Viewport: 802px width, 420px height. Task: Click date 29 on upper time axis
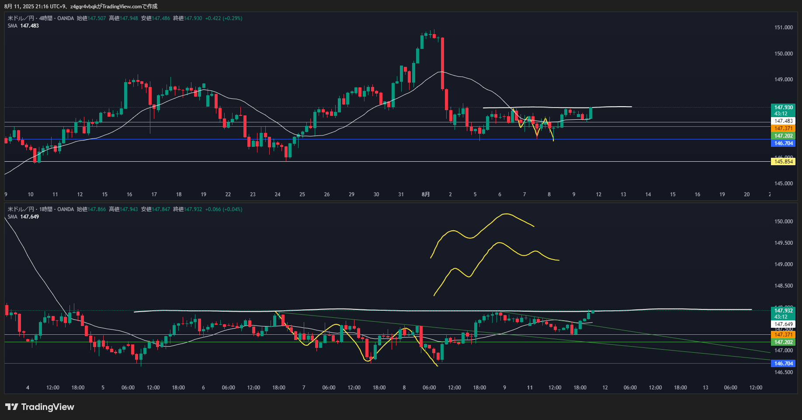pyautogui.click(x=351, y=194)
